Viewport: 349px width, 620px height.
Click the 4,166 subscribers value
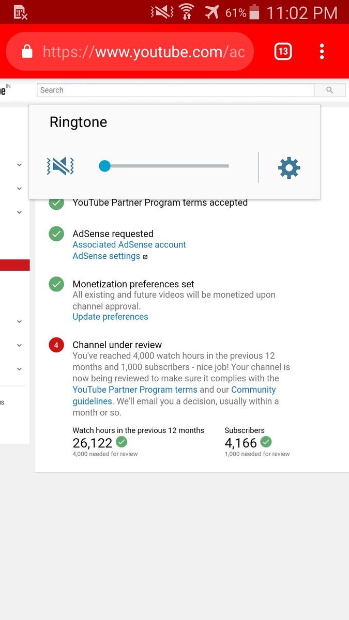click(x=240, y=443)
